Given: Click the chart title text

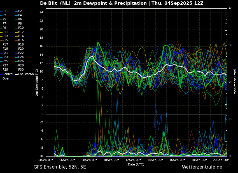Looking at the screenshot, I should (x=122, y=3).
